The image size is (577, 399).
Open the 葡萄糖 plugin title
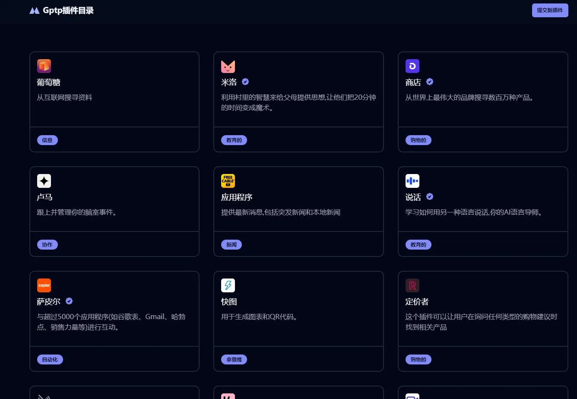48,82
